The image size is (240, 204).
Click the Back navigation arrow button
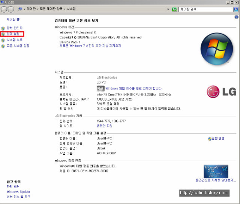pyautogui.click(x=4, y=9)
